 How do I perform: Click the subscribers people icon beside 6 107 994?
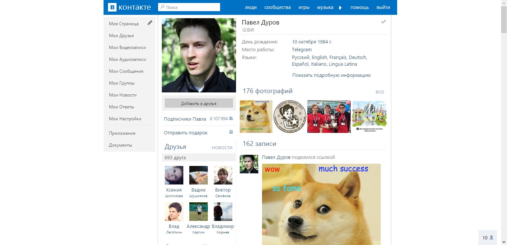point(231,118)
